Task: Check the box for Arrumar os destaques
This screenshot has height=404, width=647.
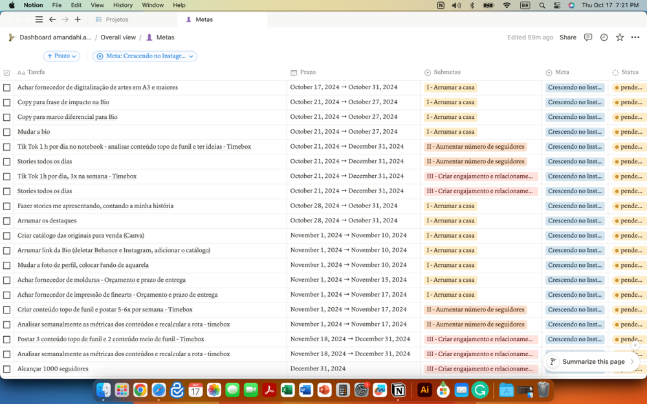Action: click(x=6, y=221)
